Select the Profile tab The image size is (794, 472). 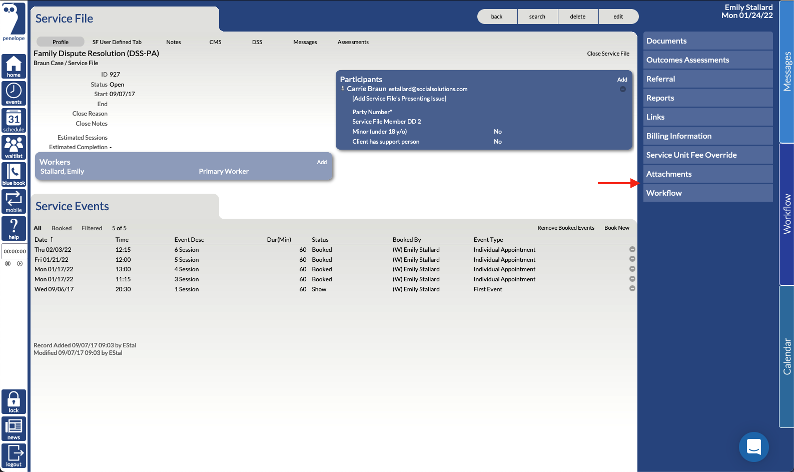pyautogui.click(x=61, y=42)
